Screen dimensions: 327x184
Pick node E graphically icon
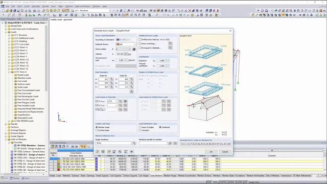tap(132, 83)
